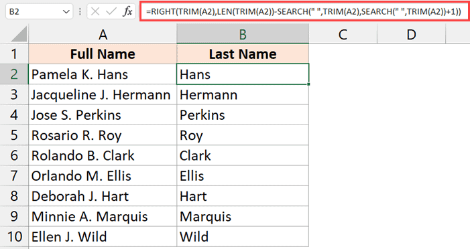Image resolution: width=470 pixels, height=249 pixels.
Task: Select row 9 header
Action: click(x=14, y=216)
